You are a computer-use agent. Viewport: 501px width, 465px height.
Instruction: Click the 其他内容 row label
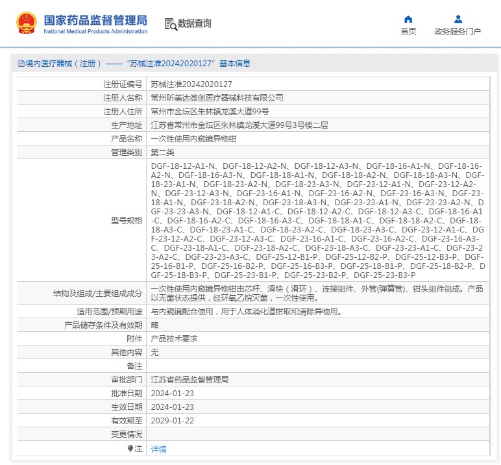[127, 352]
